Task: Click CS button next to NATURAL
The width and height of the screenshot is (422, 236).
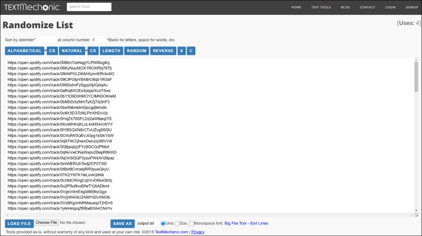Action: (x=93, y=51)
